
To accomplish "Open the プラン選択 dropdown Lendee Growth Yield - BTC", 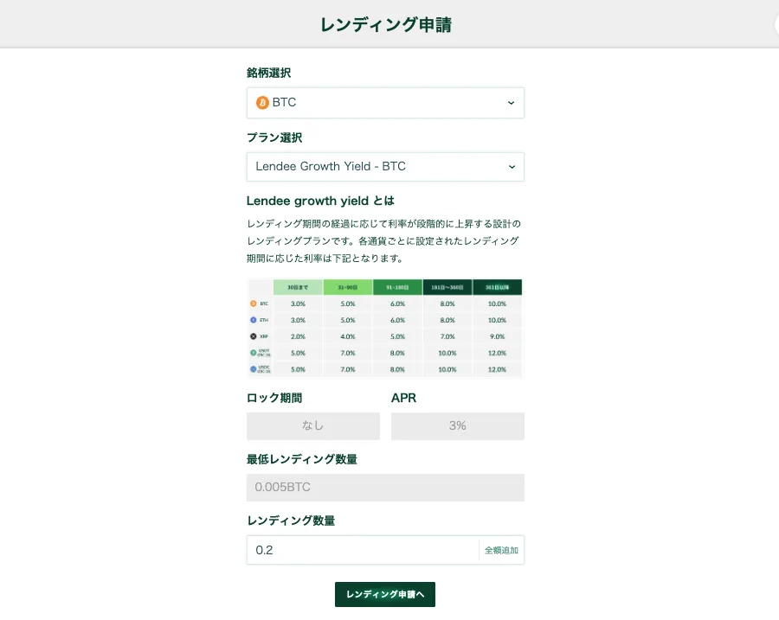I will pos(385,167).
